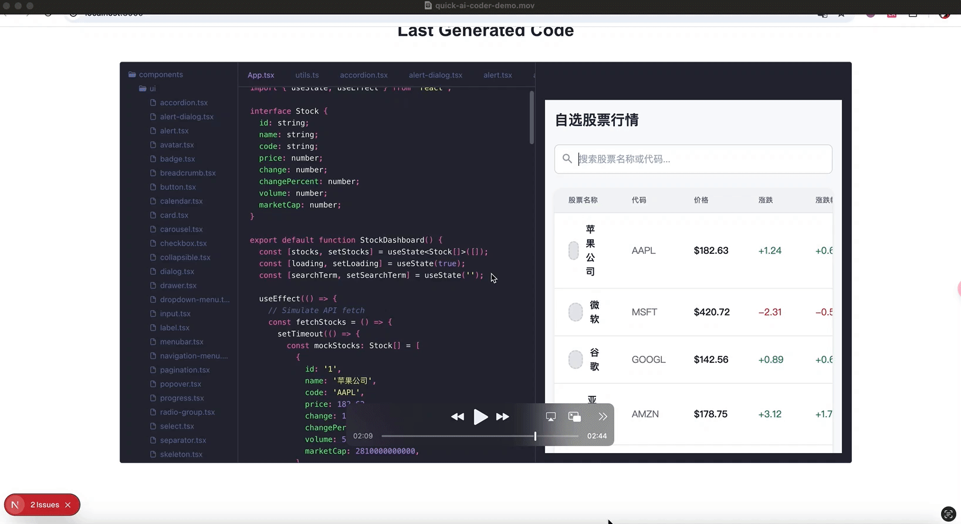The height and width of the screenshot is (524, 961).
Task: Open radio-group.tsx in the file tree
Action: tap(182, 412)
